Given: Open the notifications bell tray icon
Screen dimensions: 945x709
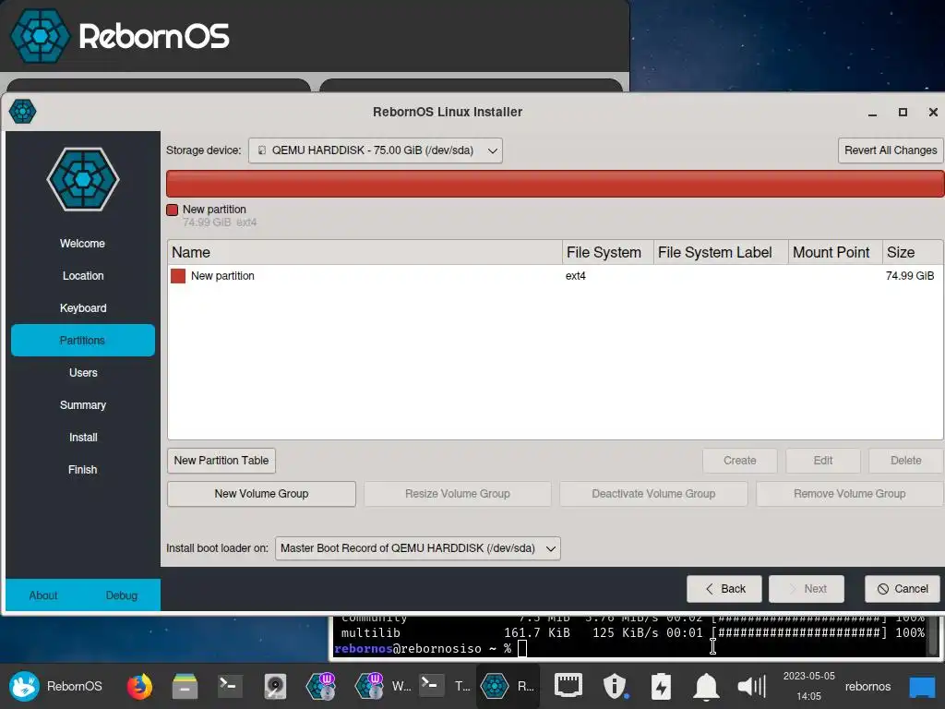Looking at the screenshot, I should pyautogui.click(x=706, y=686).
